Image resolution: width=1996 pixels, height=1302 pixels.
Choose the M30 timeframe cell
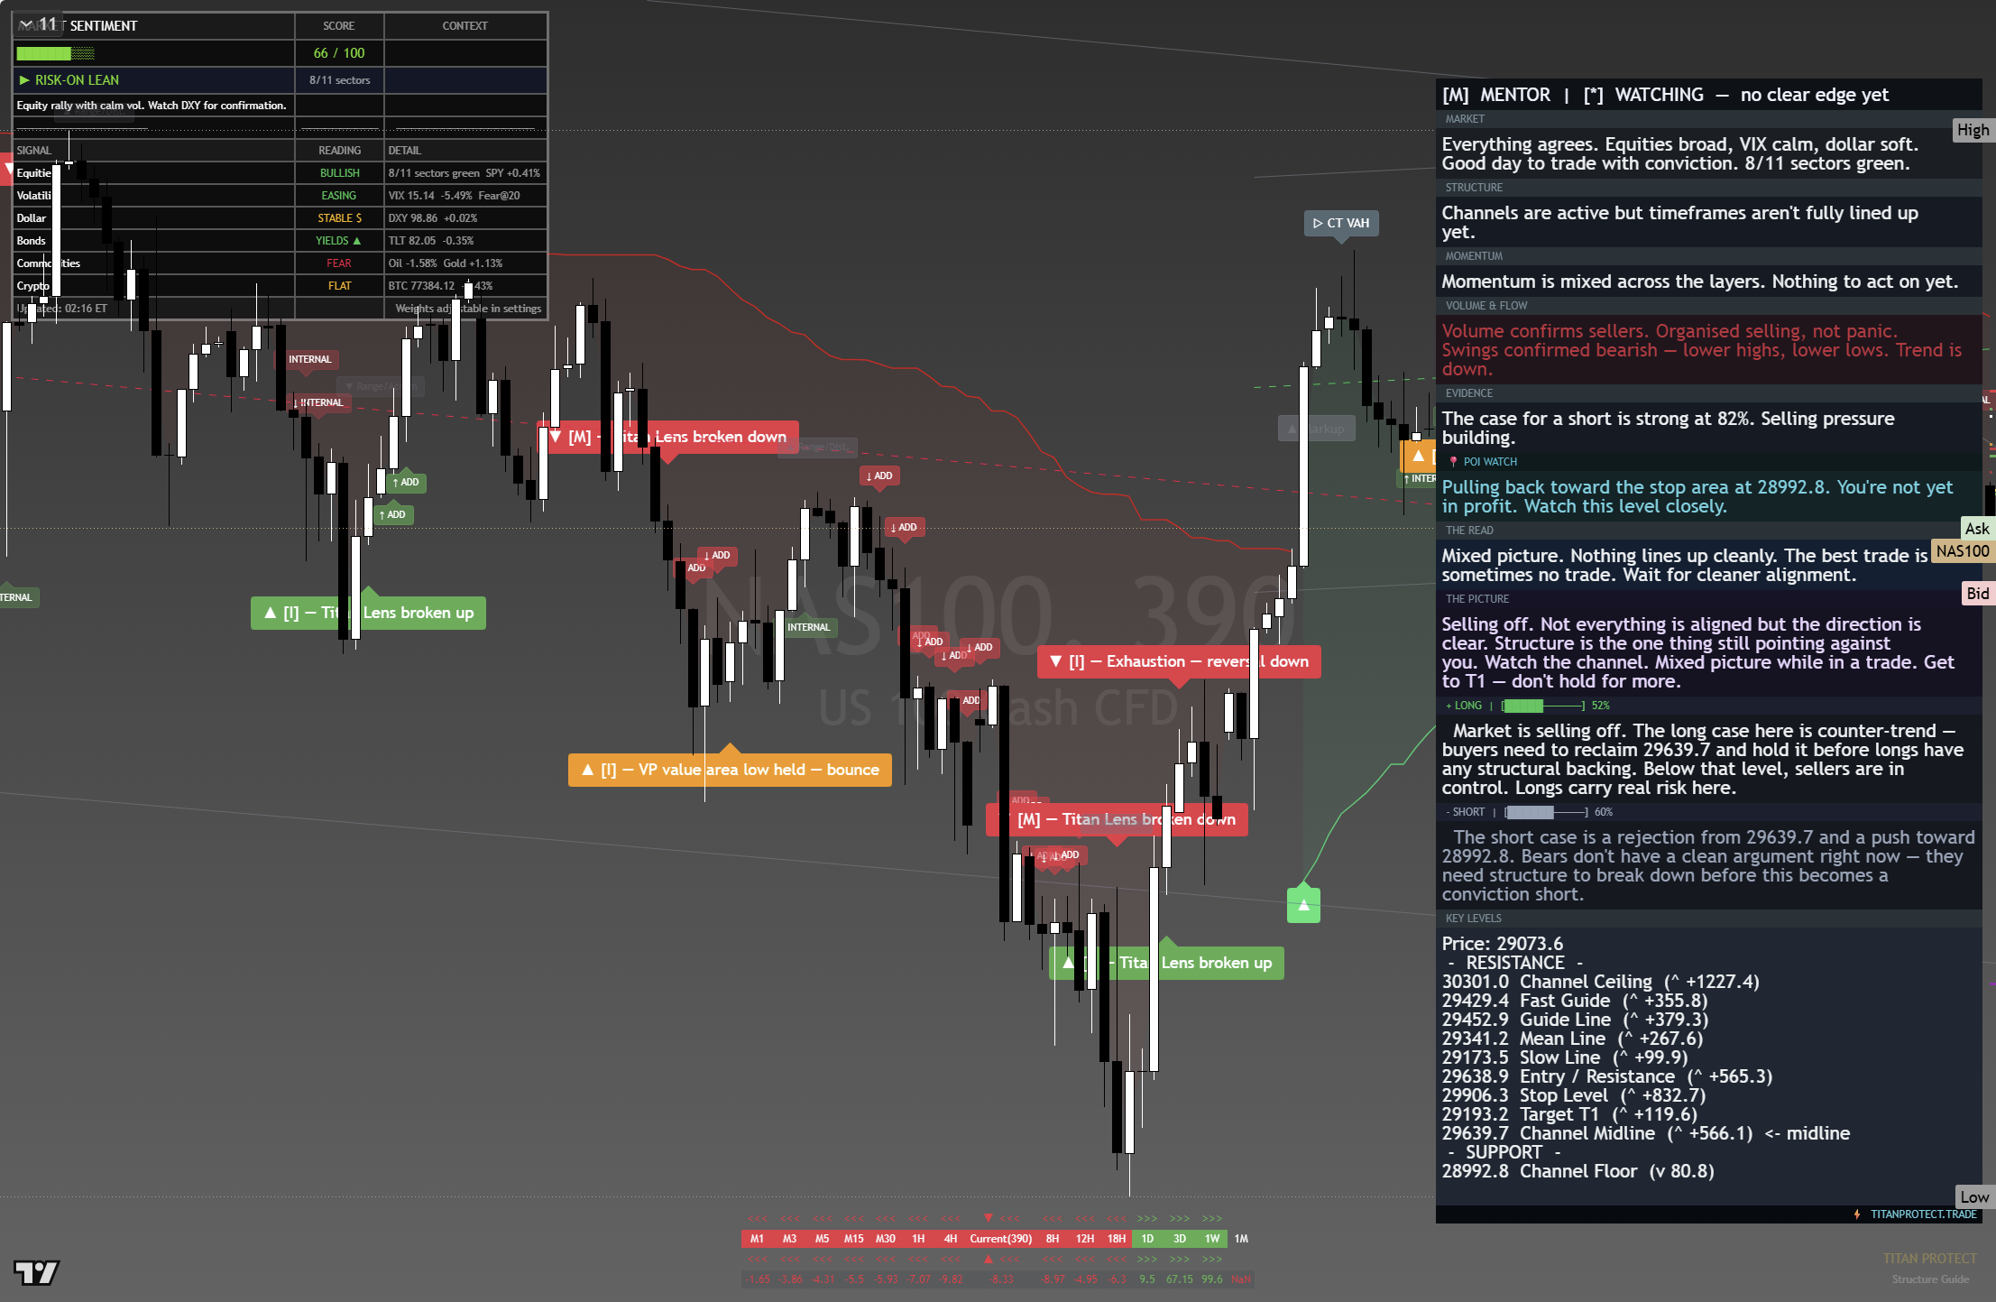pos(886,1239)
